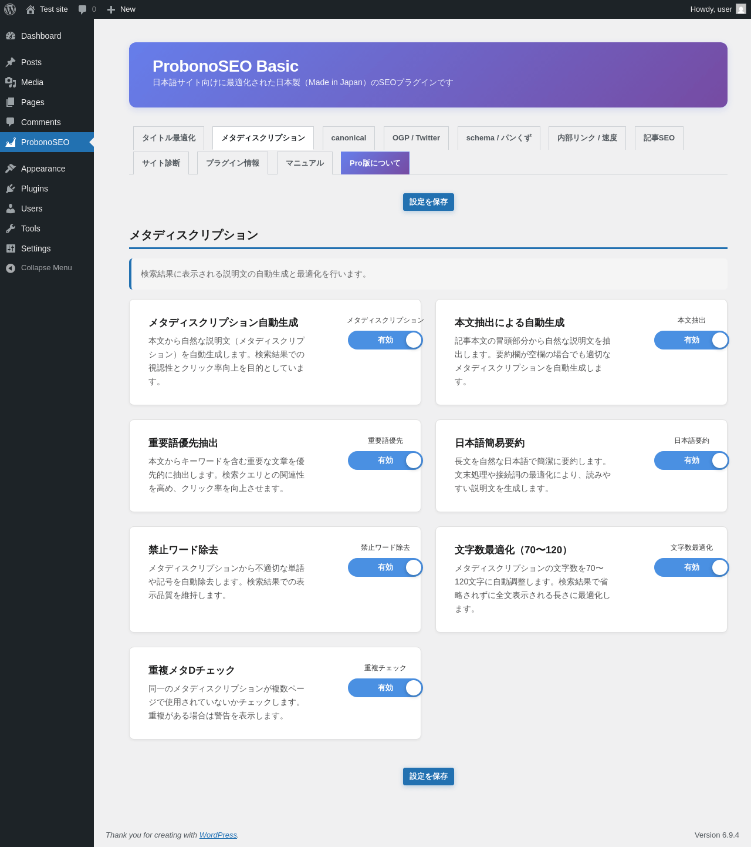Image resolution: width=751 pixels, height=847 pixels.
Task: Open the Media menu item
Action: (47, 82)
